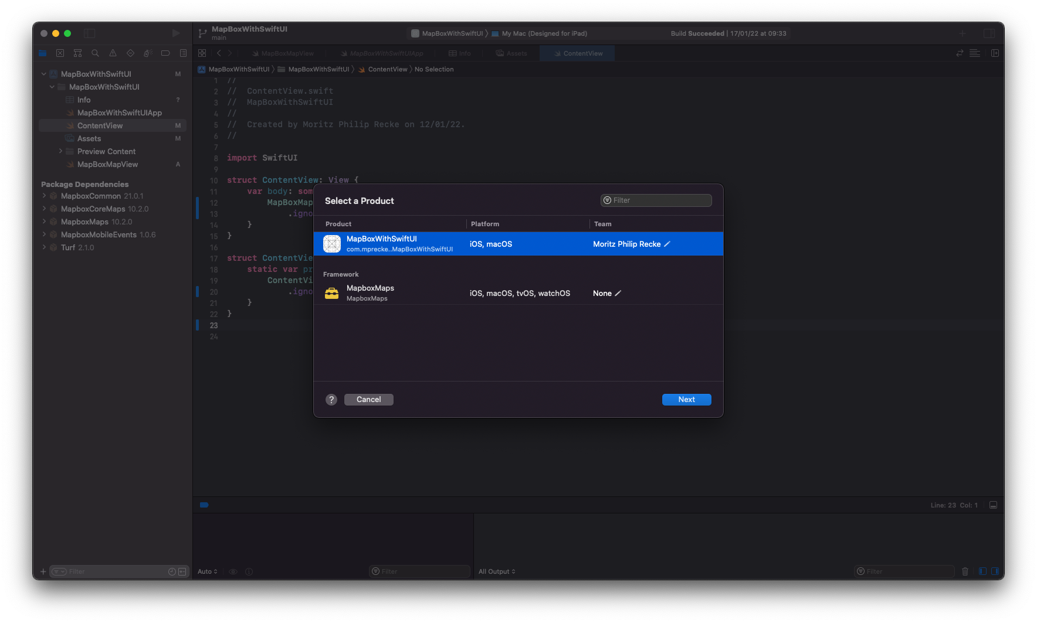
Task: Switch to the Assets editor tab
Action: 511,53
